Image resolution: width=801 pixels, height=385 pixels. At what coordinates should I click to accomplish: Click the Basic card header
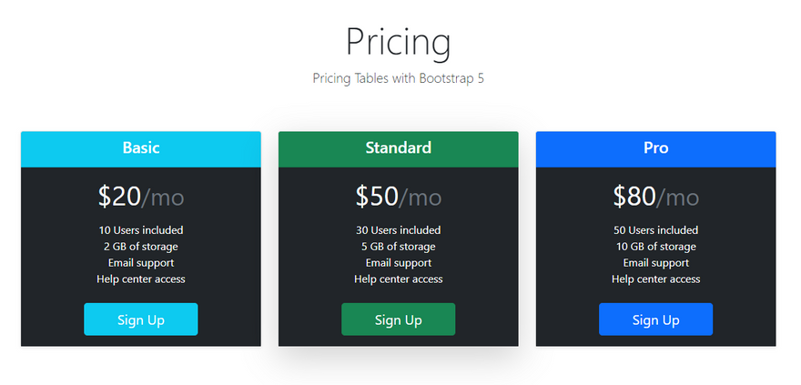tap(141, 148)
